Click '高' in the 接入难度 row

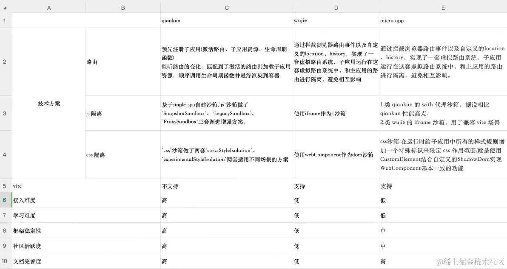(x=227, y=200)
